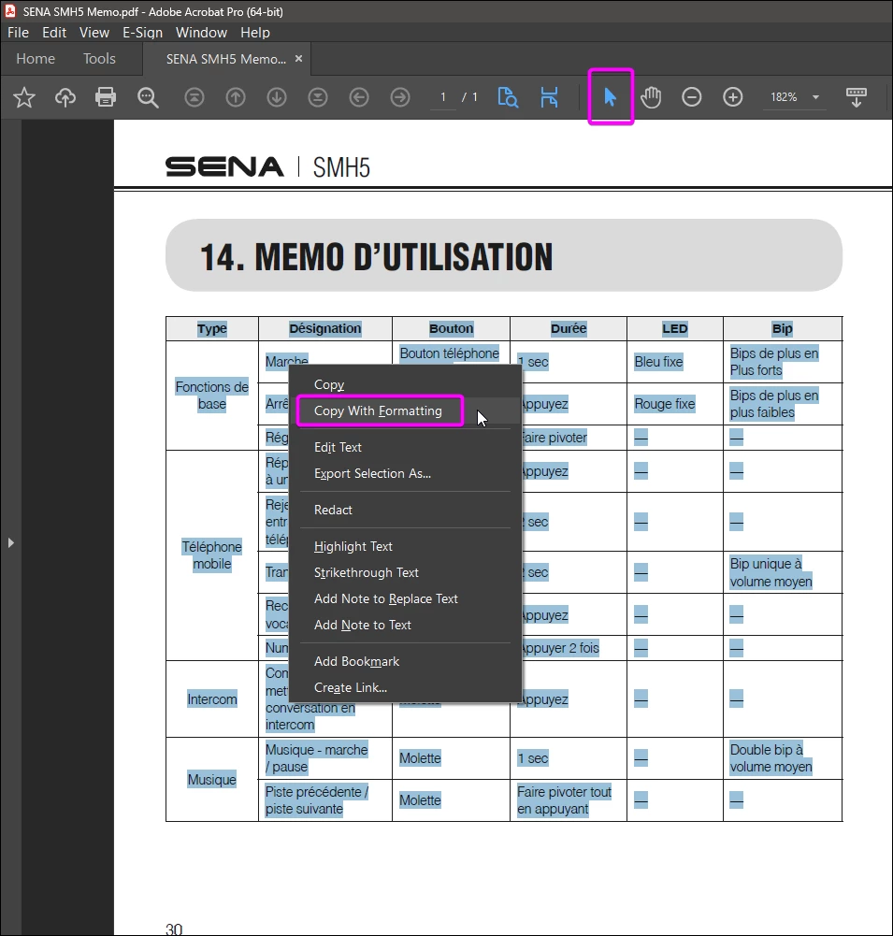The height and width of the screenshot is (936, 893).
Task: Click the previous page up arrow
Action: 236,96
